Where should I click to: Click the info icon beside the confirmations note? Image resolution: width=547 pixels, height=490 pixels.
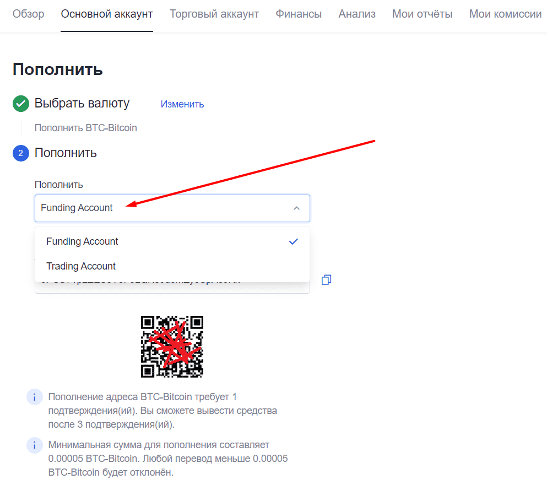(35, 397)
